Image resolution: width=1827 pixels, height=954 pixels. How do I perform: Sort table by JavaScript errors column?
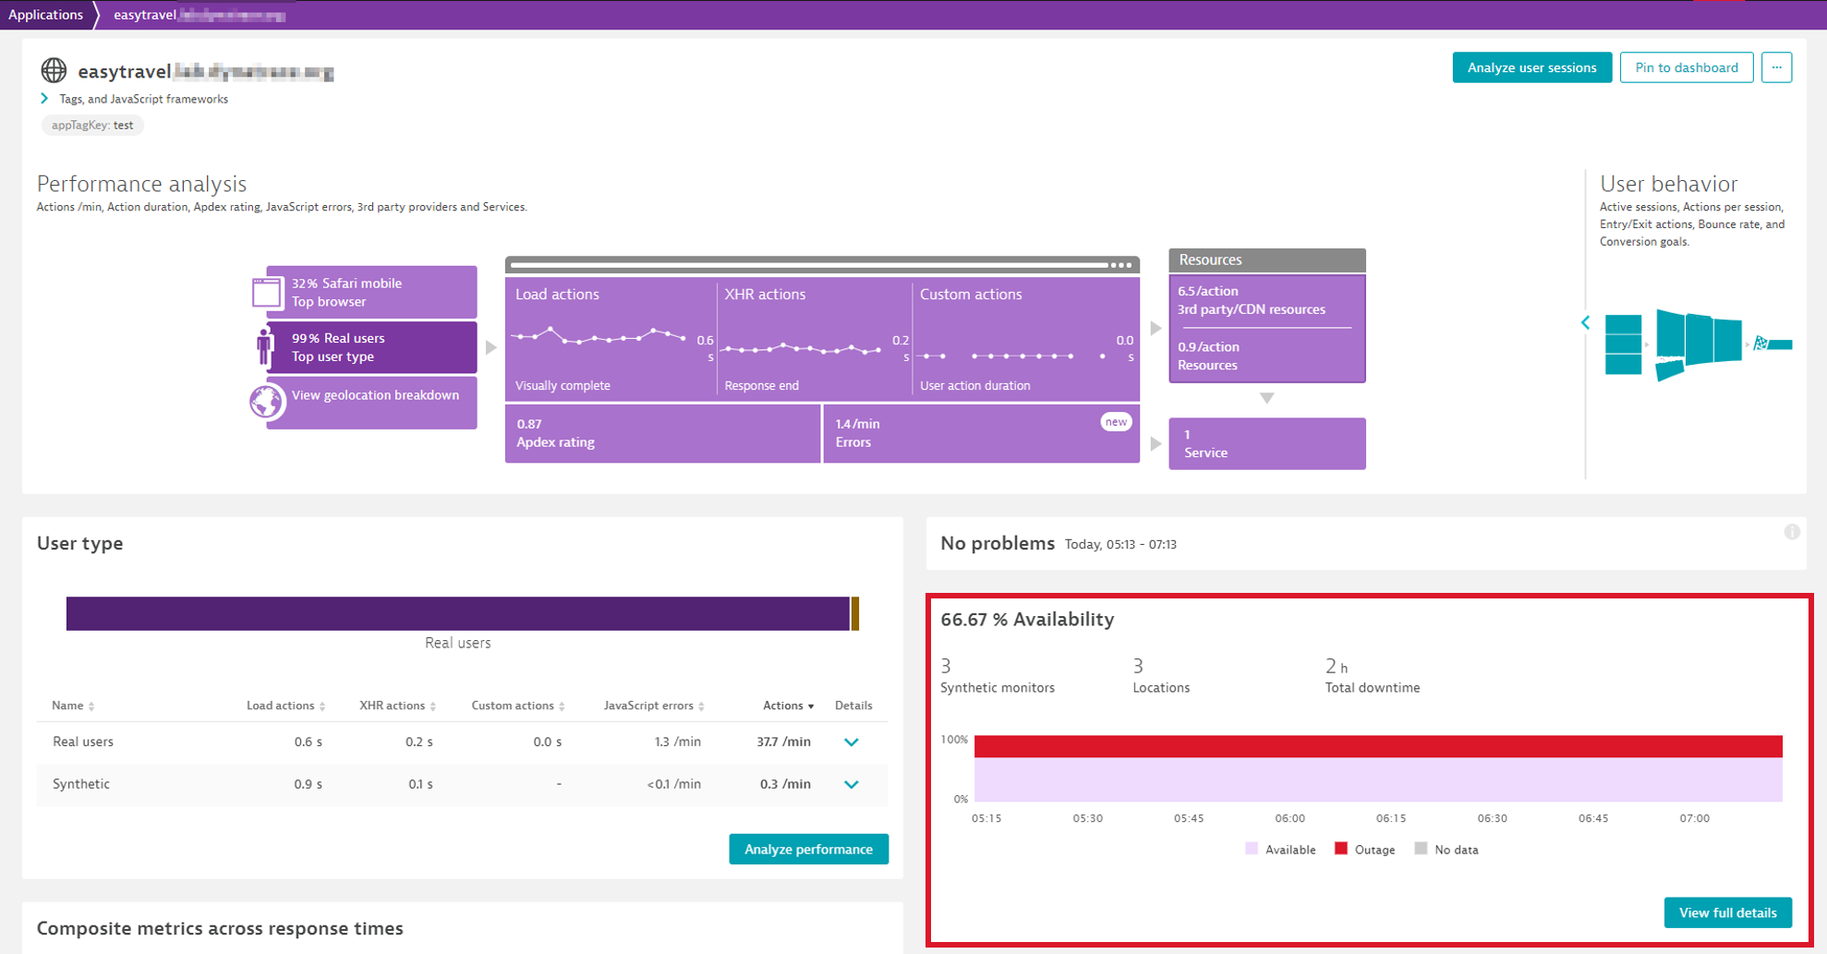[654, 706]
